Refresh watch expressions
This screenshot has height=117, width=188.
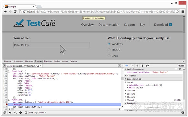point(180,69)
